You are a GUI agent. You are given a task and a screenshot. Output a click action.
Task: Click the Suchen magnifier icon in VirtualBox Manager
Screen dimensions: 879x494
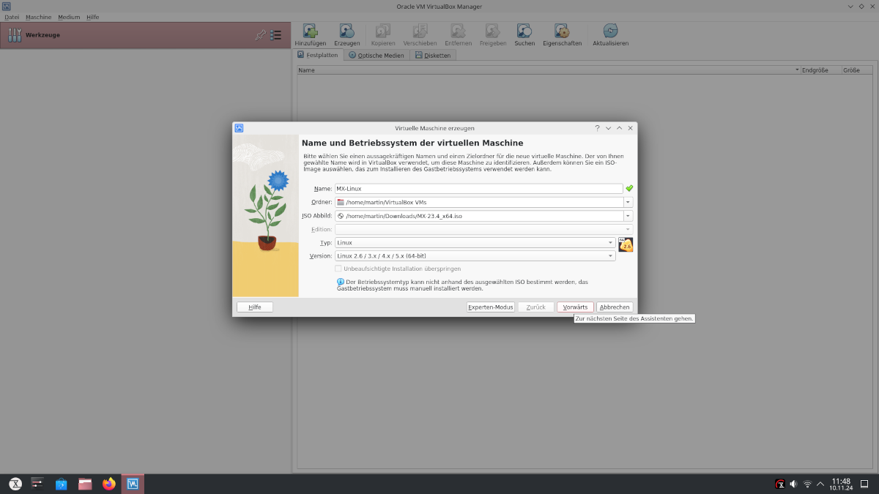(x=524, y=31)
